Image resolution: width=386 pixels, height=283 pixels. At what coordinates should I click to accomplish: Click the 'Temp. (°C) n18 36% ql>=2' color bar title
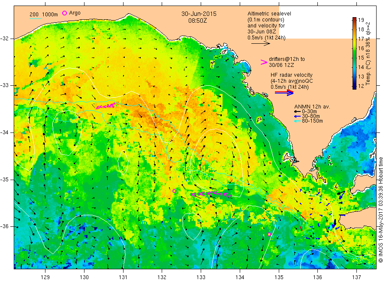(368, 54)
